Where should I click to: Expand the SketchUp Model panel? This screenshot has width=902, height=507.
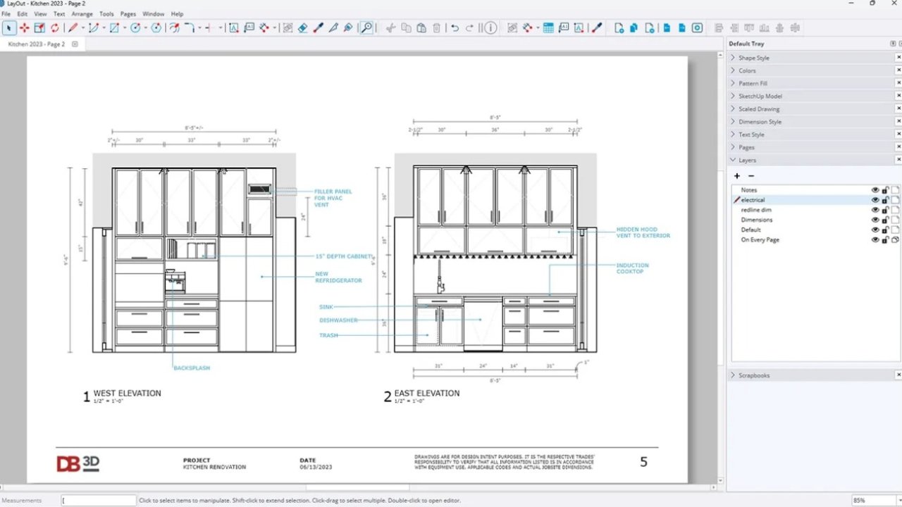pyautogui.click(x=734, y=96)
